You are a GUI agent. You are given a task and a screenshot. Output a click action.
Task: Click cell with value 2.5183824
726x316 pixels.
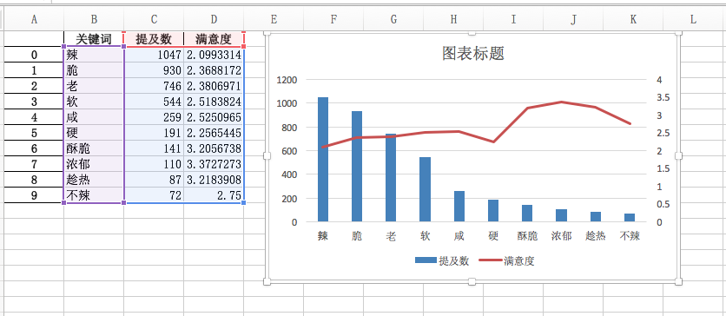[x=214, y=102]
